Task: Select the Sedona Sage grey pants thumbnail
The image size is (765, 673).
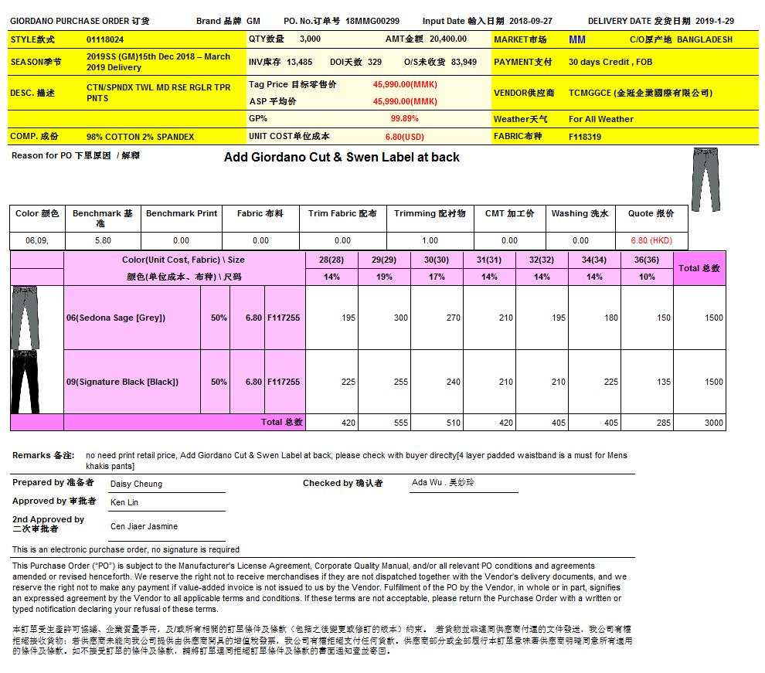Action: 25,318
